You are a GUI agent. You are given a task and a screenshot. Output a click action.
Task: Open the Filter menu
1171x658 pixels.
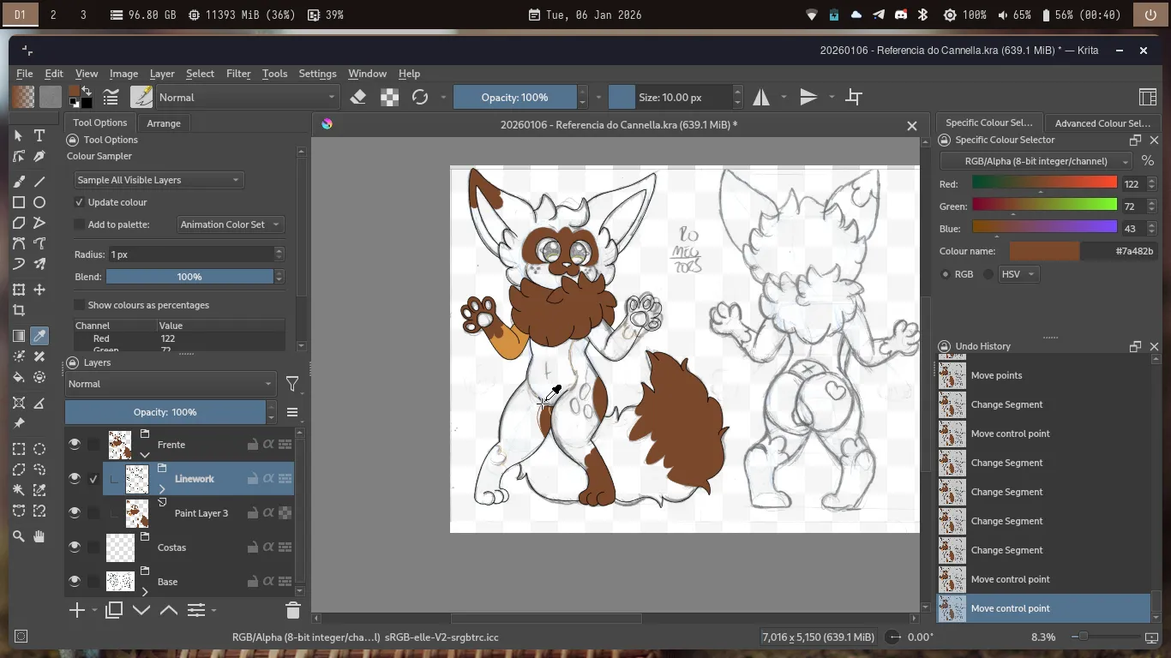[238, 74]
